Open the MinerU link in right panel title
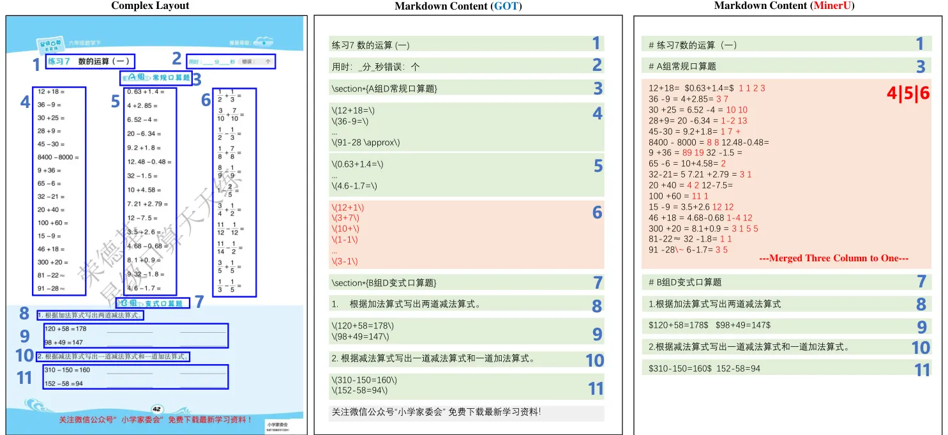The image size is (948, 435). 833,6
